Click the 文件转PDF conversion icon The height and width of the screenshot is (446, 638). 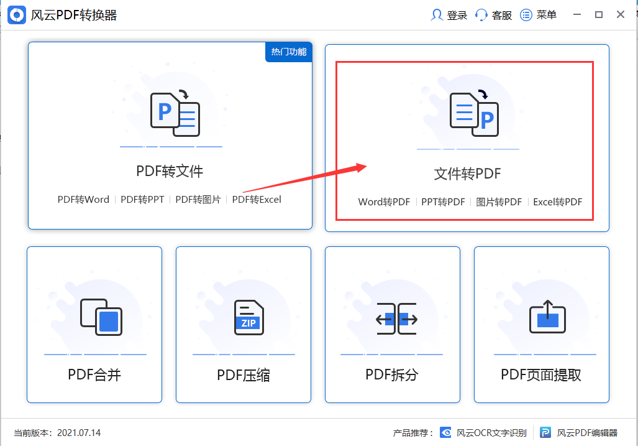pyautogui.click(x=474, y=114)
